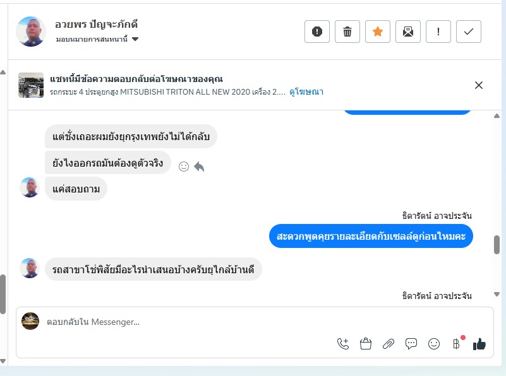Screen dimensions: 506x376
Task: Reply to message using arrow icon
Action: 199,167
